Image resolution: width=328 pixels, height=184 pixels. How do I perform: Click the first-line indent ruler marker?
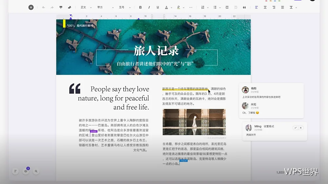coord(71,15)
